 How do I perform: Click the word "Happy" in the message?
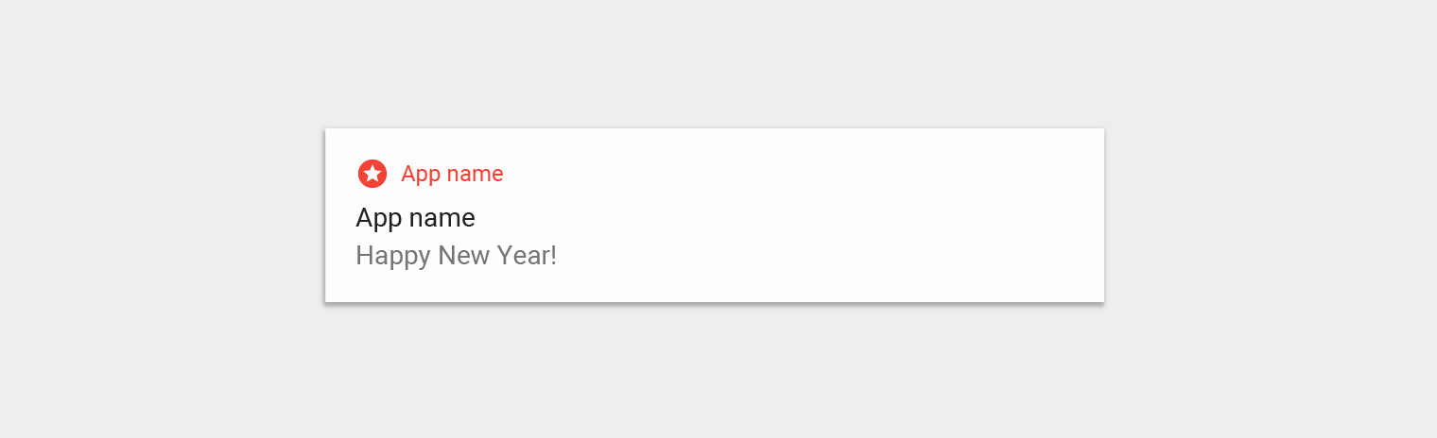[x=393, y=256]
